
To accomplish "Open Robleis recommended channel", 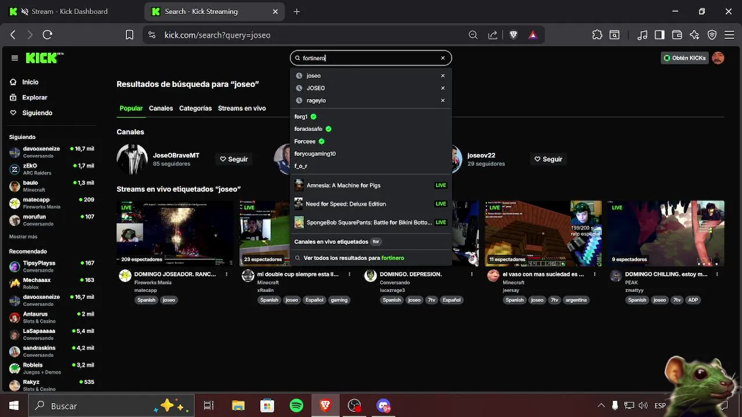I will 52,368.
